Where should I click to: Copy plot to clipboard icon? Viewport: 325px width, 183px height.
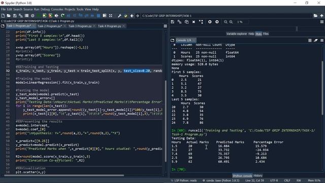[x=186, y=22]
